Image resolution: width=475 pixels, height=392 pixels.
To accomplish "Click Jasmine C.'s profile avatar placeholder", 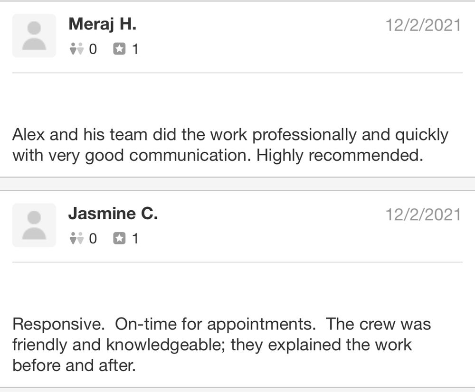I will [34, 225].
